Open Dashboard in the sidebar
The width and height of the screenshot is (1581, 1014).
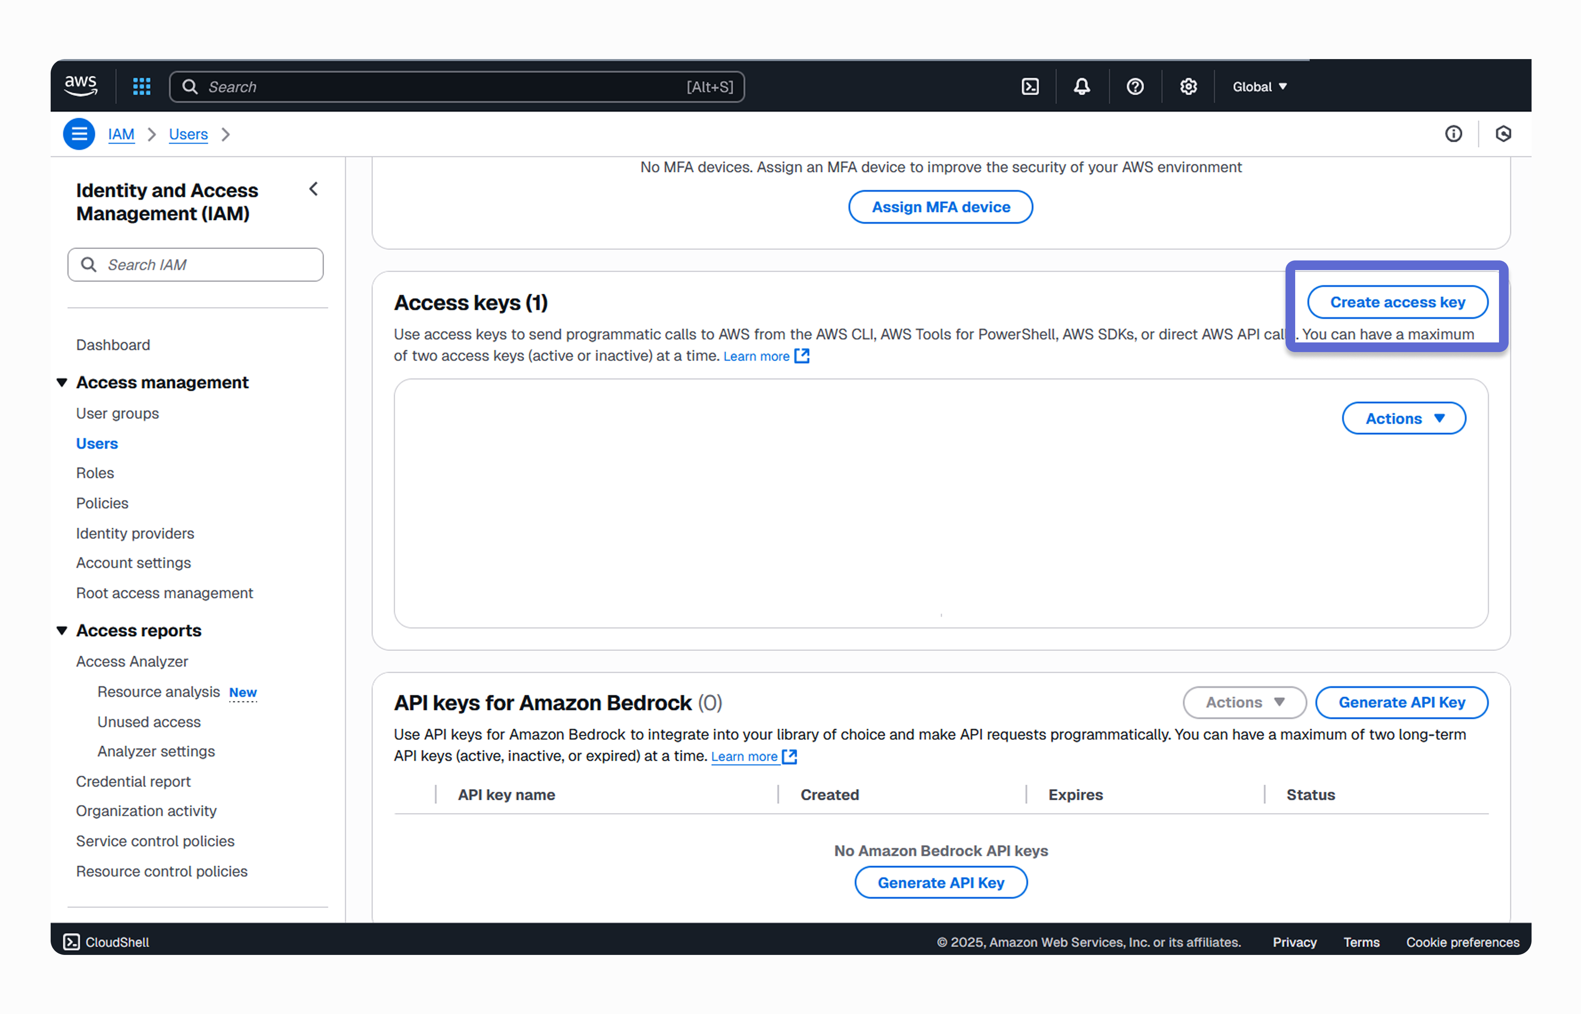coord(113,345)
